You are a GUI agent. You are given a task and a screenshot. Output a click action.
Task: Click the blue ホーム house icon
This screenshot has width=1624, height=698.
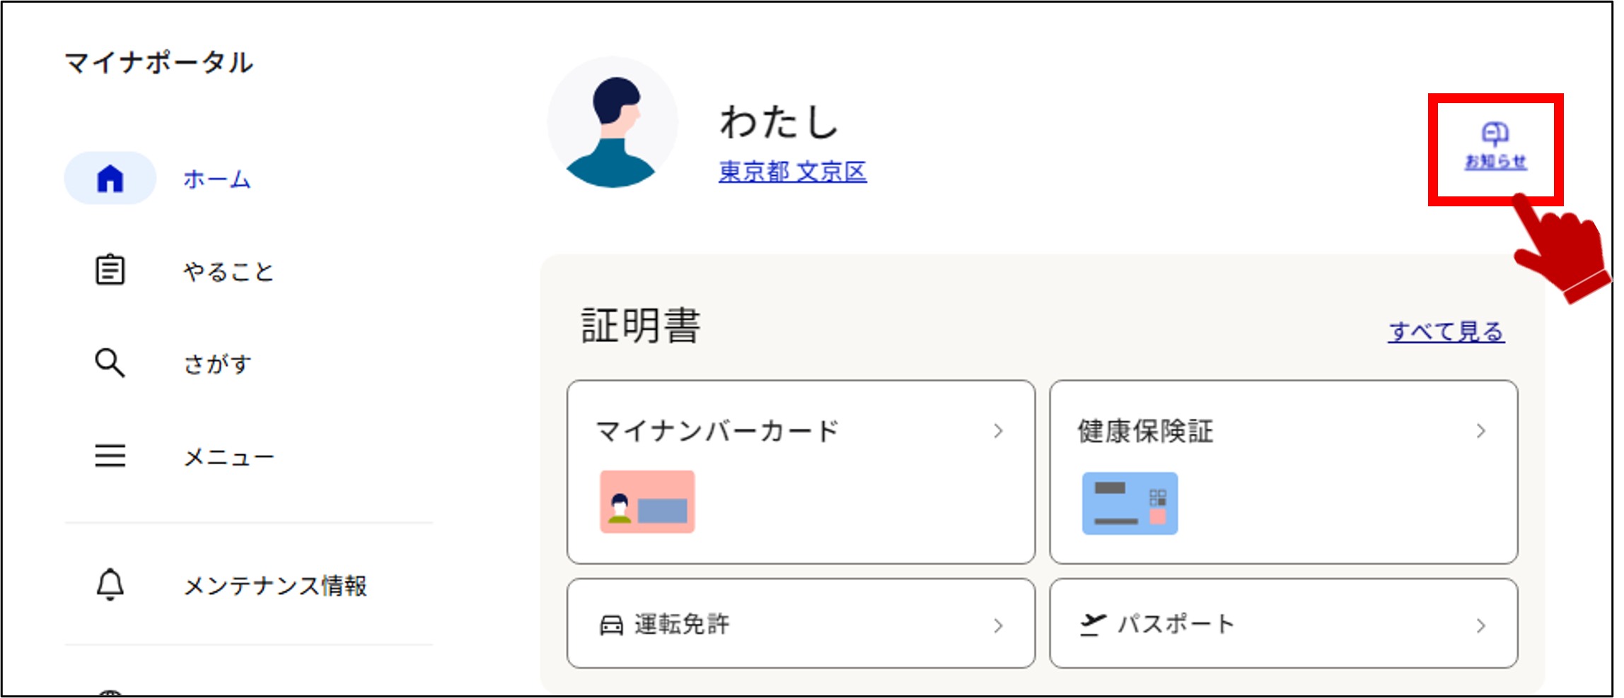tap(110, 178)
